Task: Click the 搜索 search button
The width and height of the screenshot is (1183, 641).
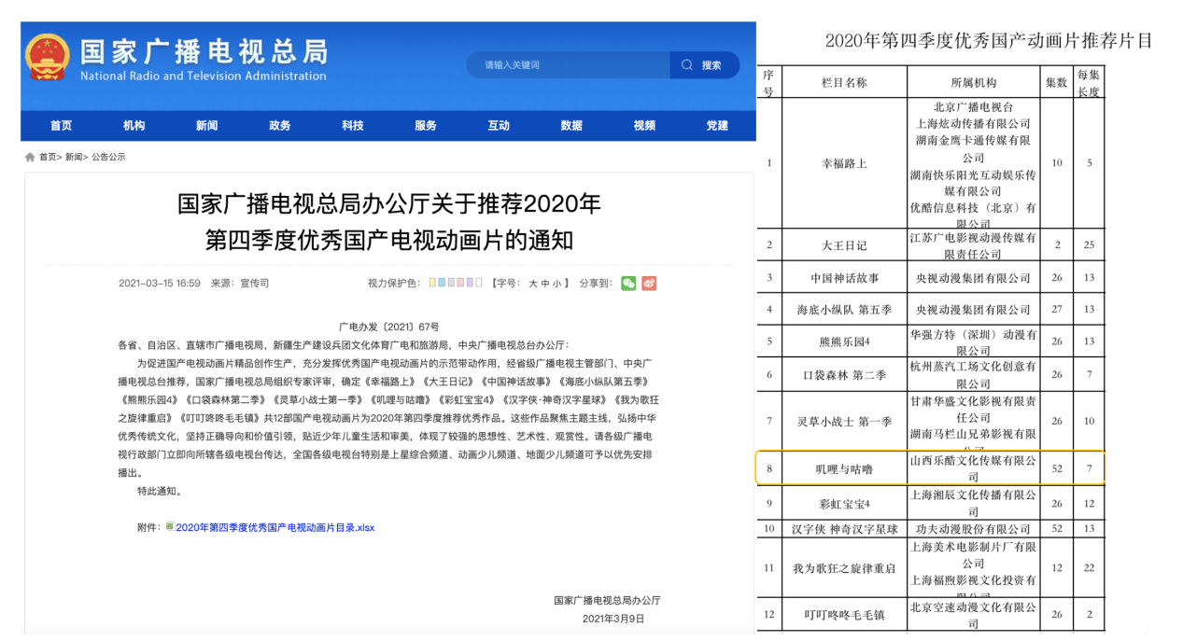Action: click(704, 65)
